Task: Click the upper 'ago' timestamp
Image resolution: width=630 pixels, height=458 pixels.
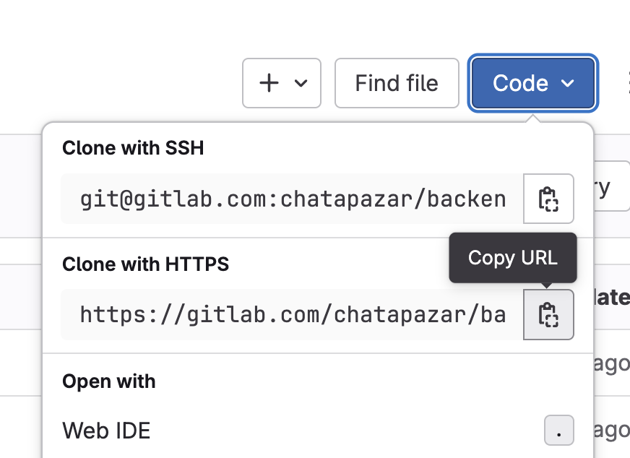Action: point(611,365)
